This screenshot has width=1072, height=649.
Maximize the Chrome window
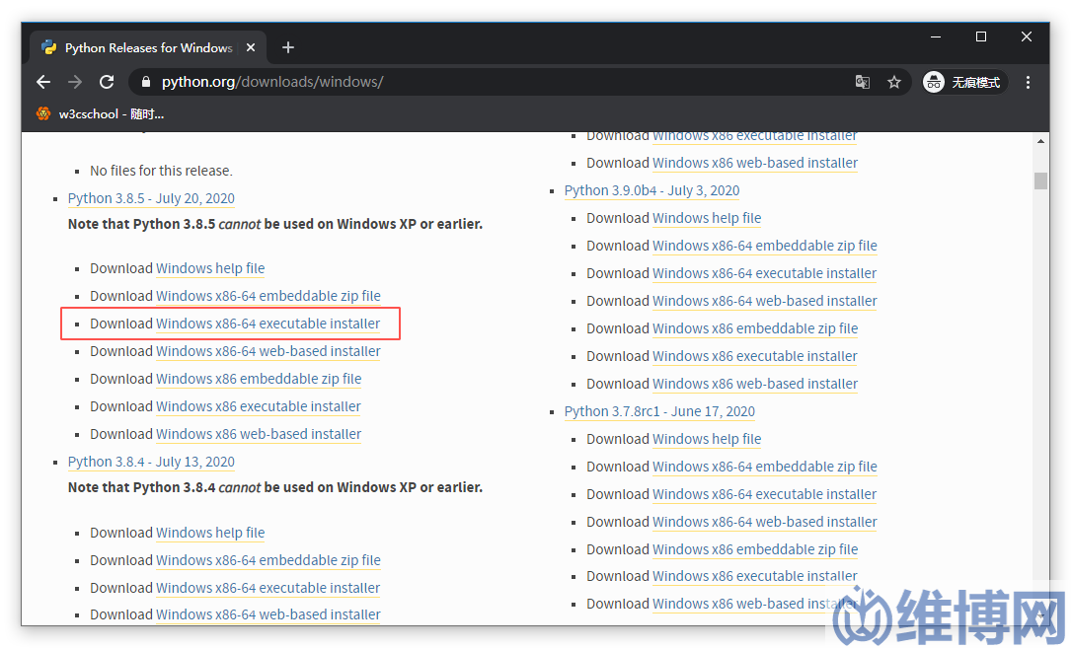981,36
